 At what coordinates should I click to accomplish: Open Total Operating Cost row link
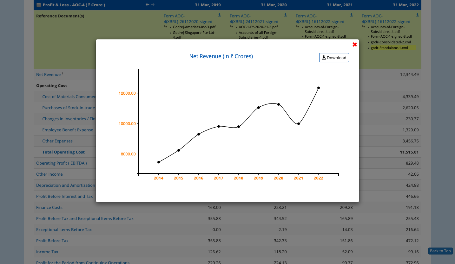[63, 152]
